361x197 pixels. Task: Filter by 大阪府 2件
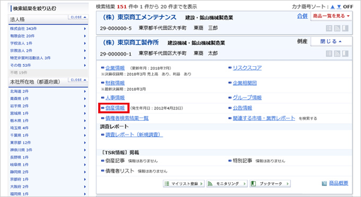pos(48,187)
